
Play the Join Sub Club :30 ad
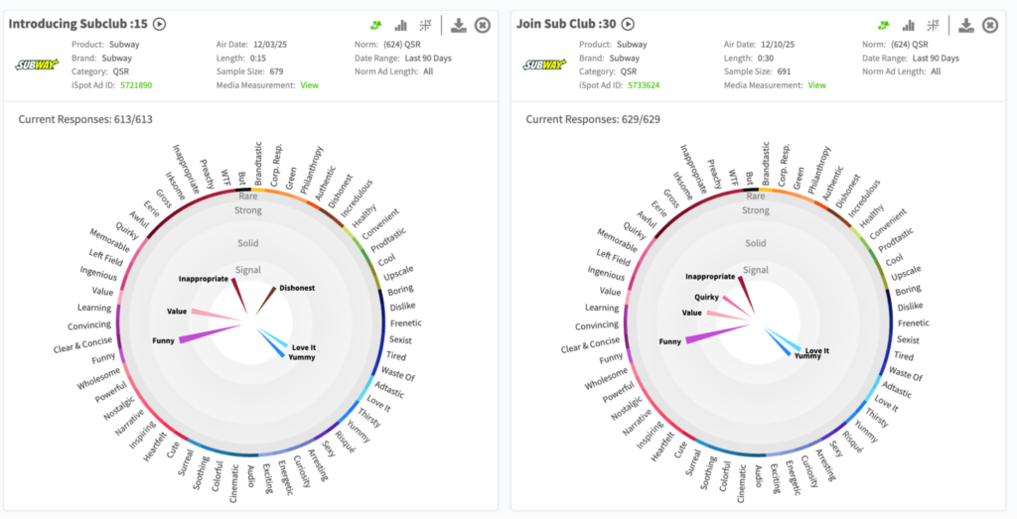coord(628,25)
